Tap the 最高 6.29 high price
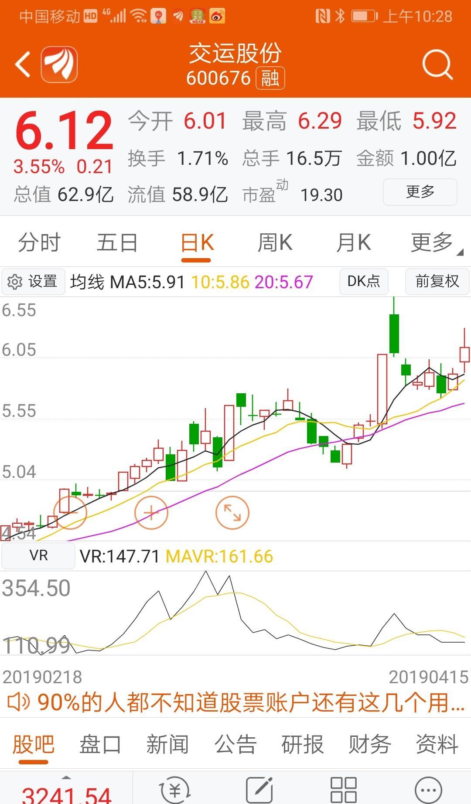Viewport: 471px width, 804px height. point(292,121)
